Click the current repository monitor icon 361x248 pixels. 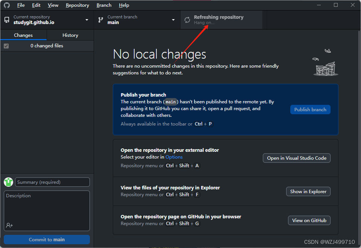pyautogui.click(x=7, y=20)
